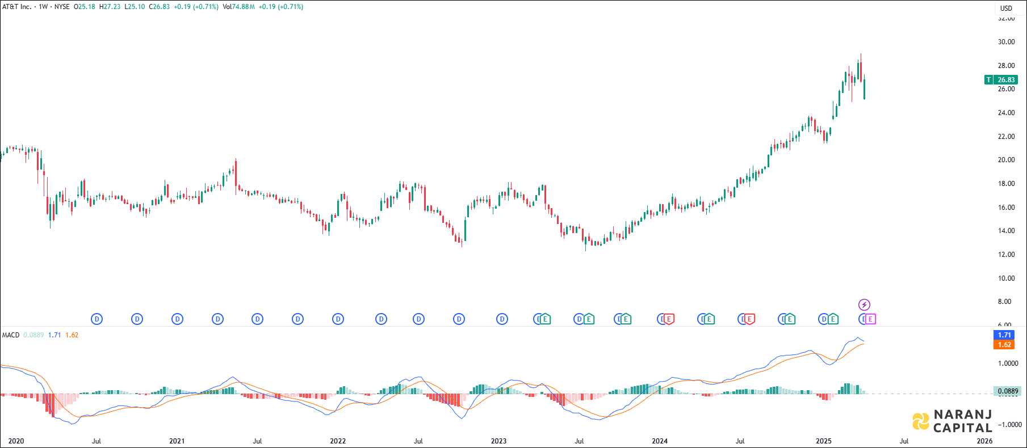The height and width of the screenshot is (448, 1027).
Task: Click the 2023 label on time axis
Action: tap(498, 441)
